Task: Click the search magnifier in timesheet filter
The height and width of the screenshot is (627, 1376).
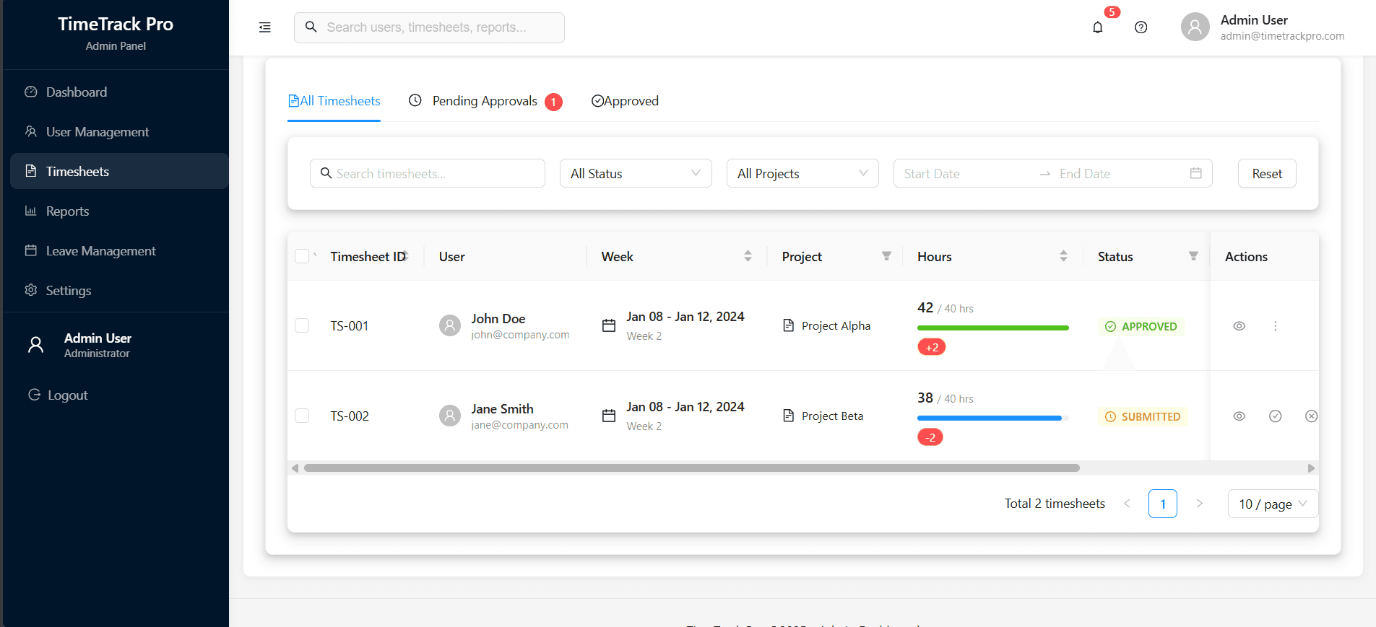Action: tap(326, 173)
